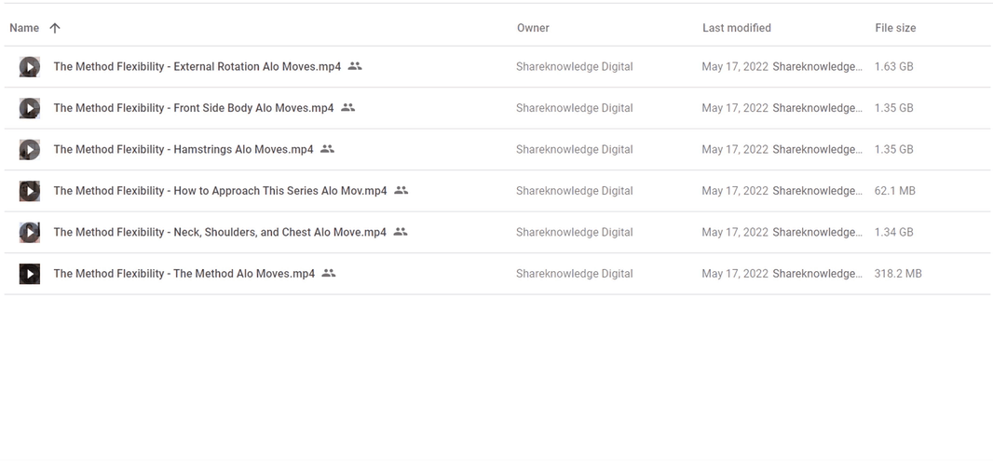The width and height of the screenshot is (993, 461).
Task: Click the Owner column header
Action: (x=533, y=28)
